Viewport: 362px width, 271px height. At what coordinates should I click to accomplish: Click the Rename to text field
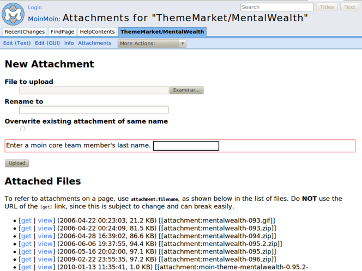94,110
